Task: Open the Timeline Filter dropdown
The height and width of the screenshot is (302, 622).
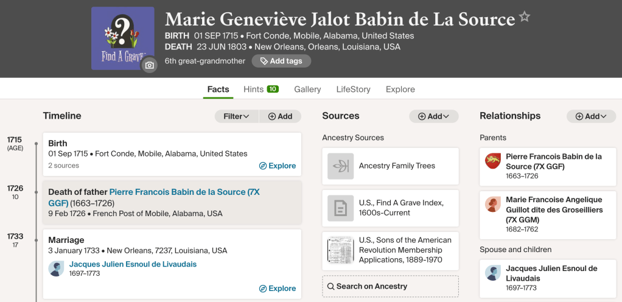Action: coord(237,116)
